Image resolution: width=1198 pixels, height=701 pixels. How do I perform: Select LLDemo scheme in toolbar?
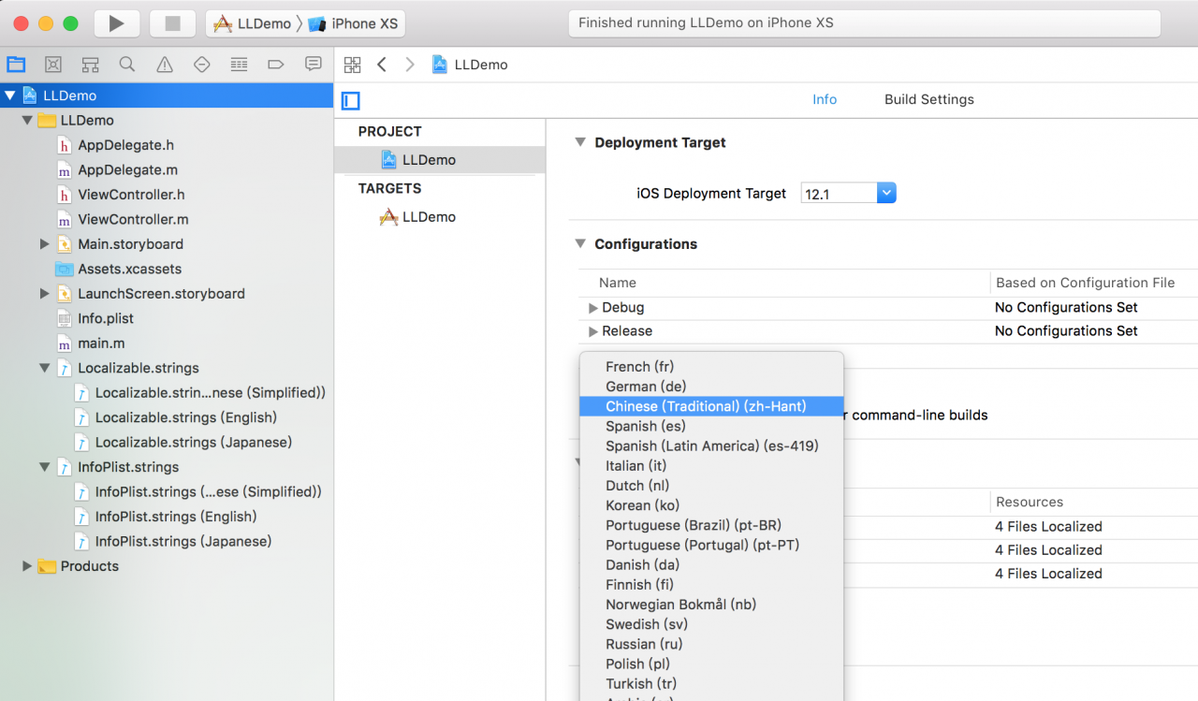coord(252,23)
